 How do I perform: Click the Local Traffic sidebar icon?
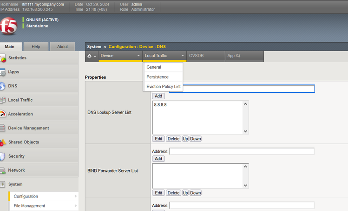click(3, 100)
